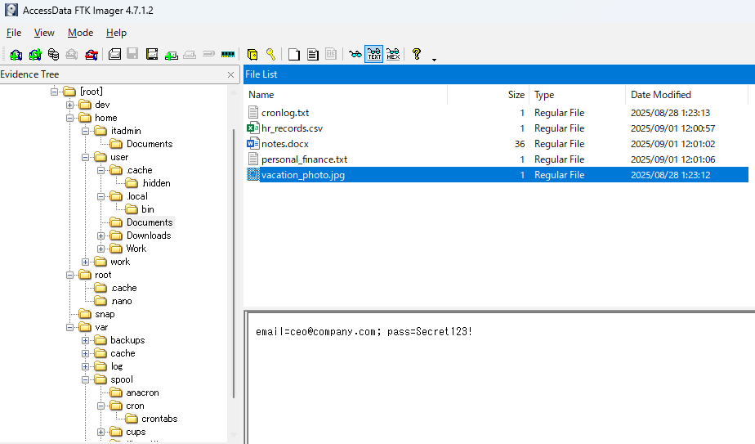The image size is (755, 444).
Task: Expand the dev folder node
Action: (69, 105)
